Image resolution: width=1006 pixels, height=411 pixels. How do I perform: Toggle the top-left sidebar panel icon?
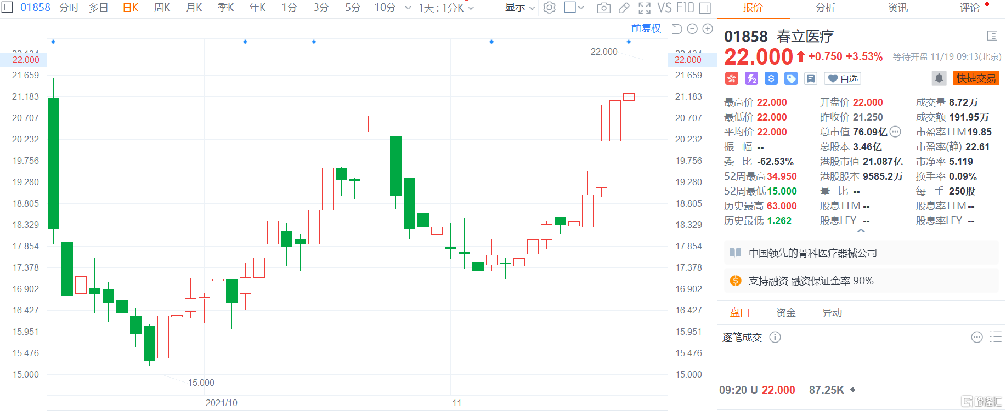pyautogui.click(x=8, y=8)
